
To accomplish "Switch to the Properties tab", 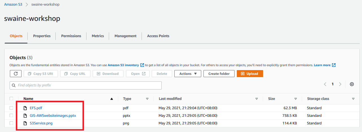I will 42,36.
